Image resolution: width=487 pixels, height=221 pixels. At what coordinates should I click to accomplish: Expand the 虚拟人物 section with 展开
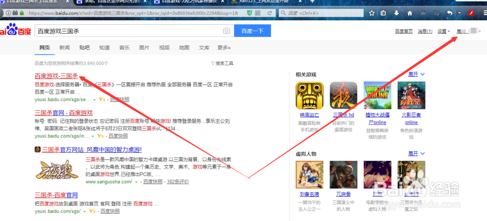[416, 154]
